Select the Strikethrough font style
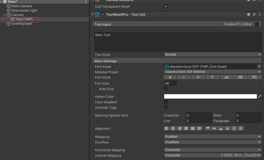 (212, 77)
